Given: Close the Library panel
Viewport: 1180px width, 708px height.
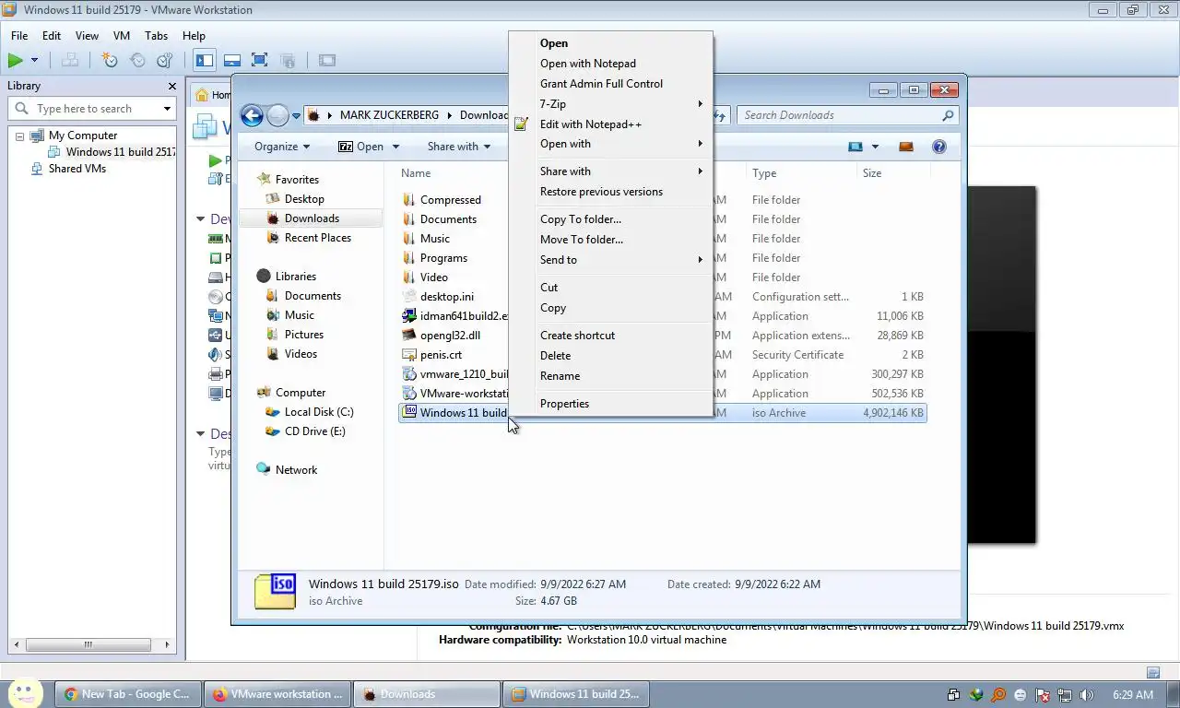Looking at the screenshot, I should click(x=171, y=86).
